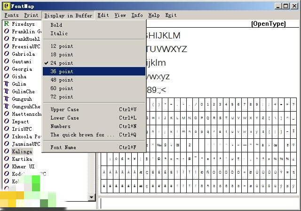
Task: Toggle Bold in the buffer display
Action: click(x=94, y=25)
